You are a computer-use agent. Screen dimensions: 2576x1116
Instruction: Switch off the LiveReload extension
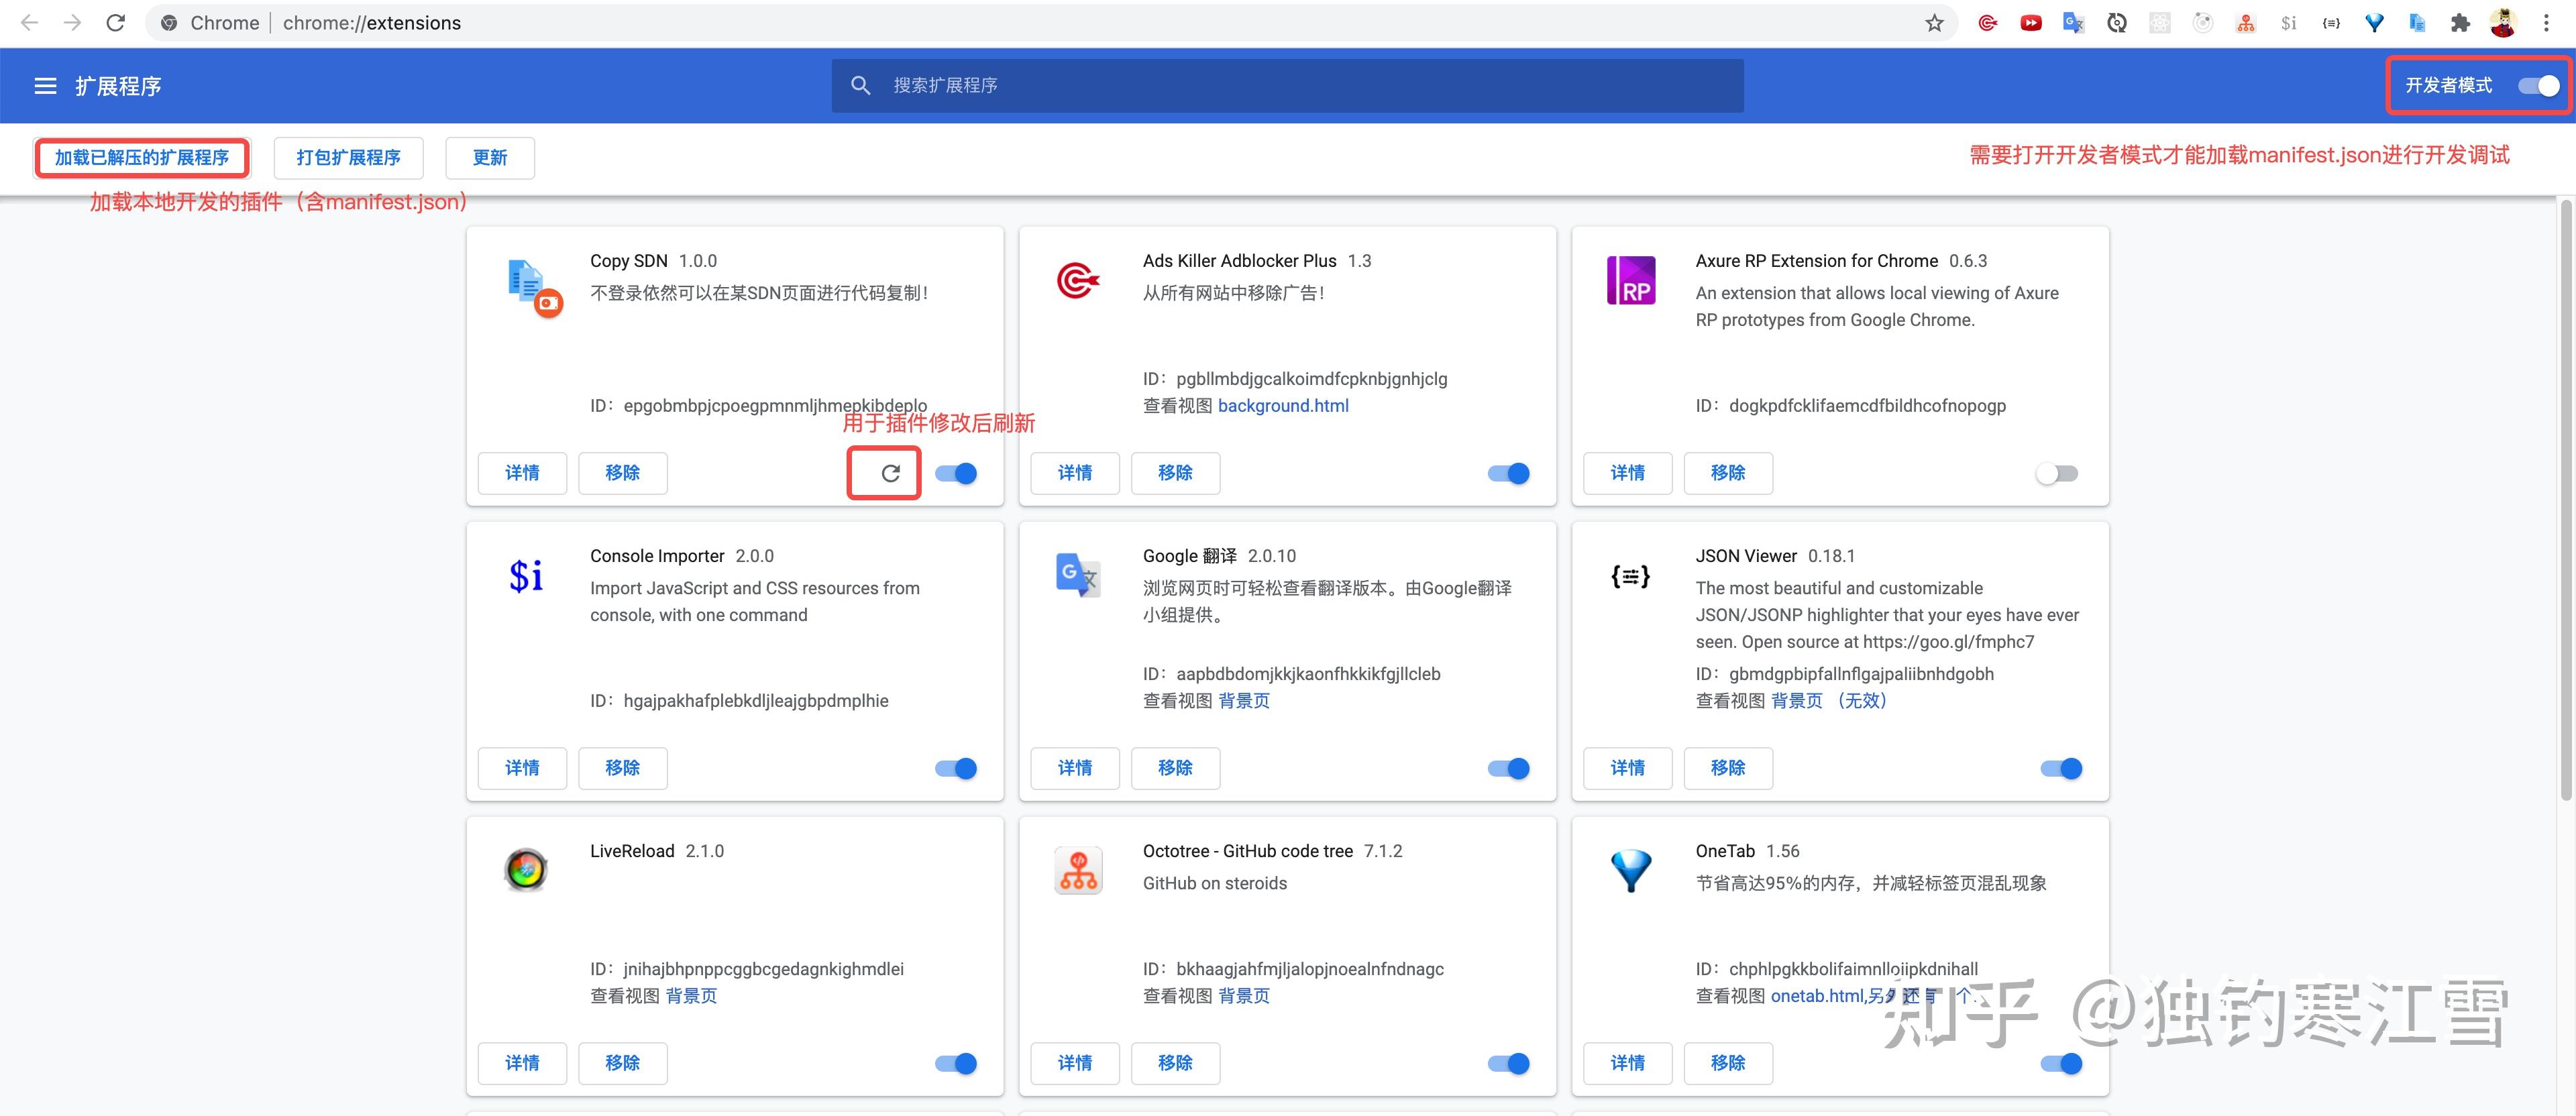[x=956, y=1063]
